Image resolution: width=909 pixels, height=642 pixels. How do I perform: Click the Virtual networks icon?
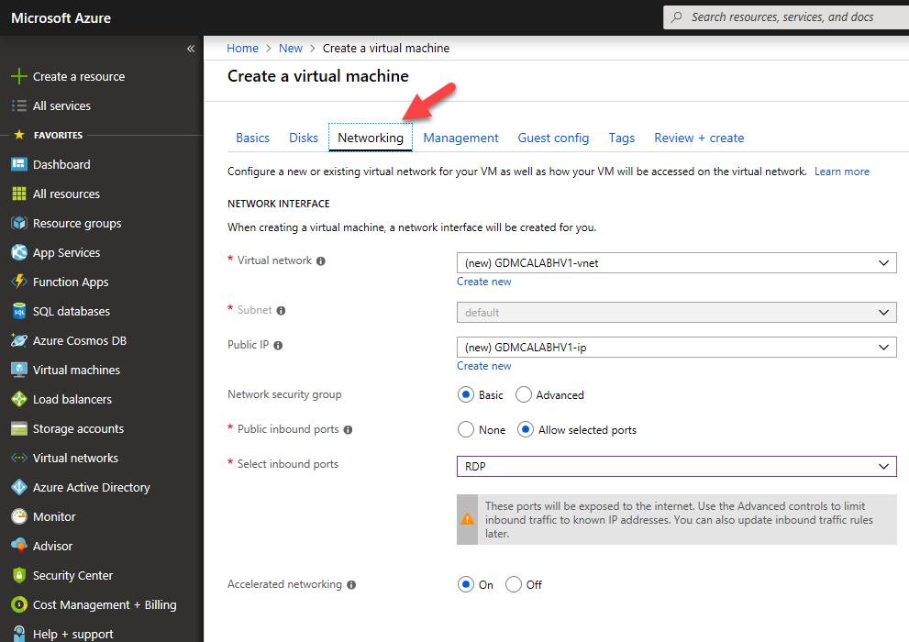[19, 458]
